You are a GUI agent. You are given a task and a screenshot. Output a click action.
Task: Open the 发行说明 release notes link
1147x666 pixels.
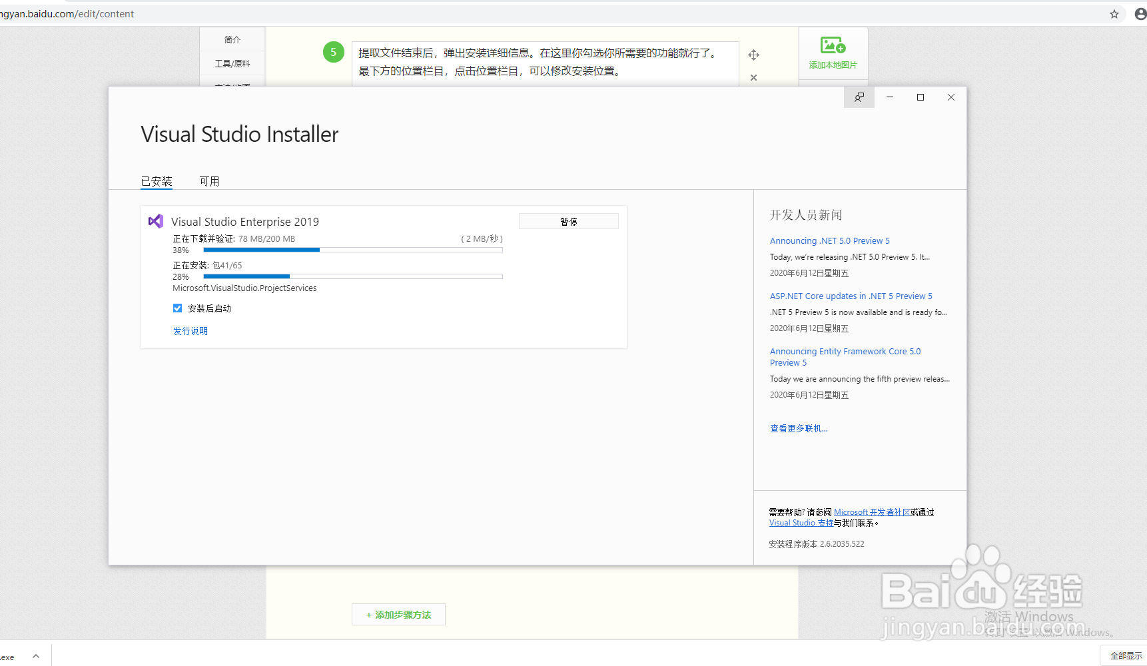click(191, 331)
